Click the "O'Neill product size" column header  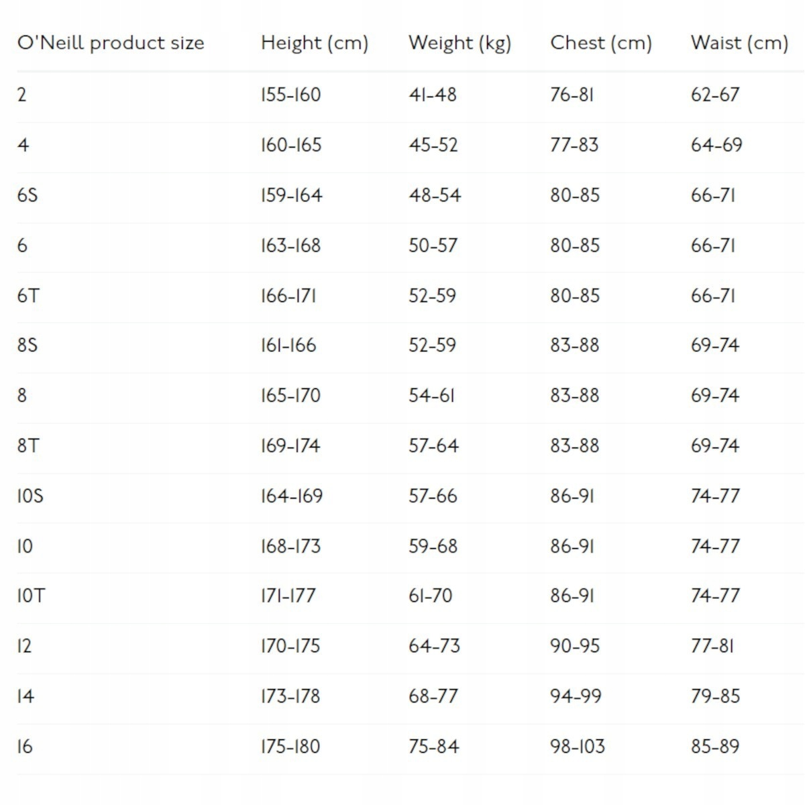[x=111, y=43]
